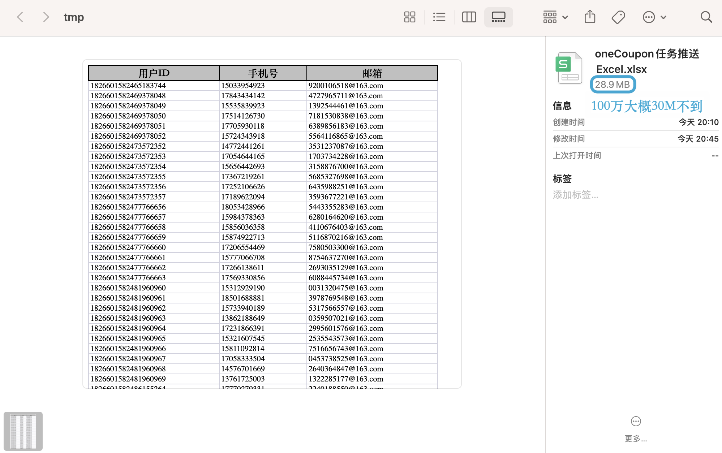Viewport: 722px width, 453px height.
Task: Switch to column view
Action: [469, 17]
